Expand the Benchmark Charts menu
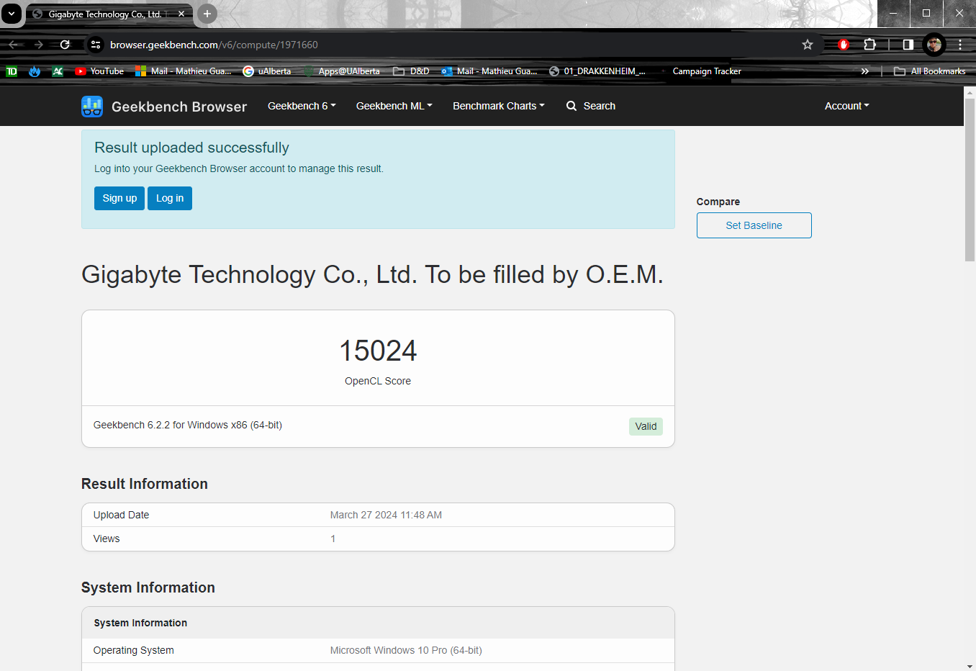976x671 pixels. [499, 106]
